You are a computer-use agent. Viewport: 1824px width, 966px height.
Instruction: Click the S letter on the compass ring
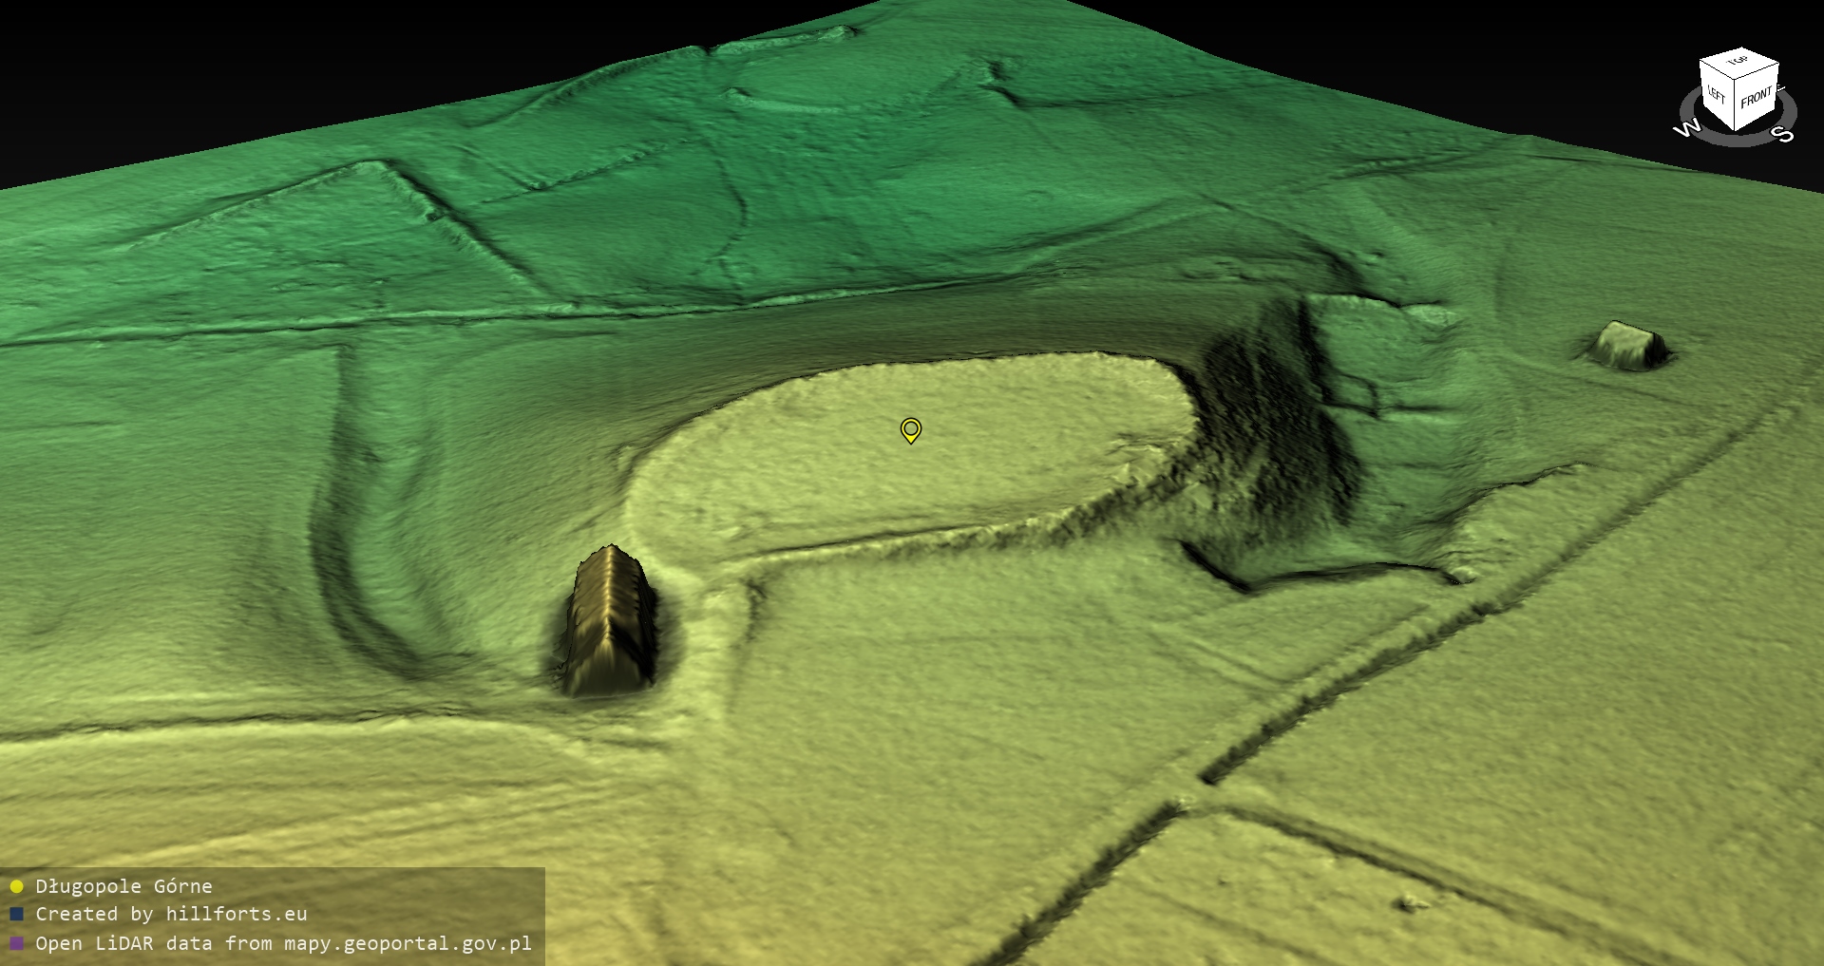[x=1783, y=134]
